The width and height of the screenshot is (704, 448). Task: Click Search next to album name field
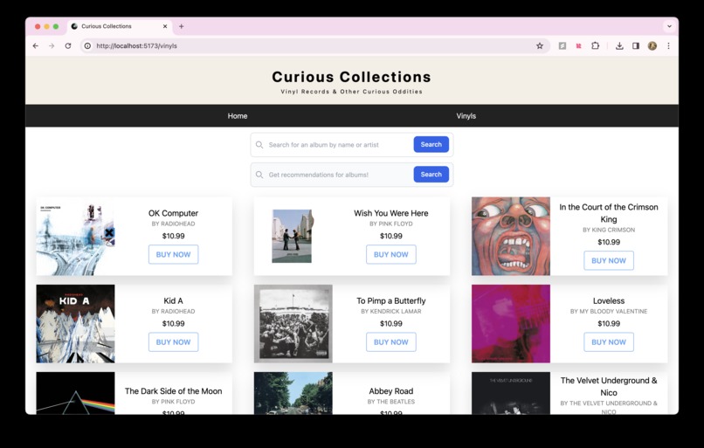[431, 145]
